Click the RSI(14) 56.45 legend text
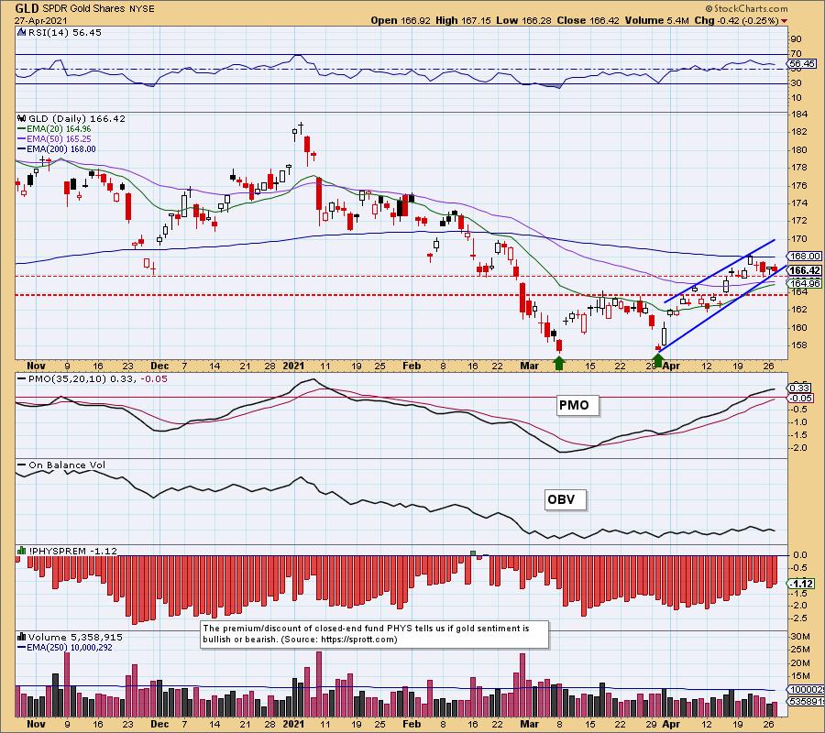 click(x=65, y=32)
